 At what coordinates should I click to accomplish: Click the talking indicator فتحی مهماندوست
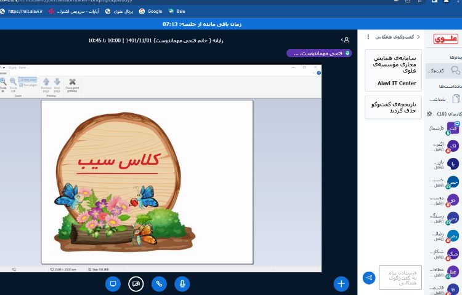click(x=319, y=53)
